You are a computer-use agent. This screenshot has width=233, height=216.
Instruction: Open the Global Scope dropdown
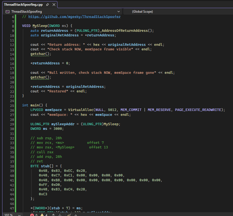pos(178,12)
